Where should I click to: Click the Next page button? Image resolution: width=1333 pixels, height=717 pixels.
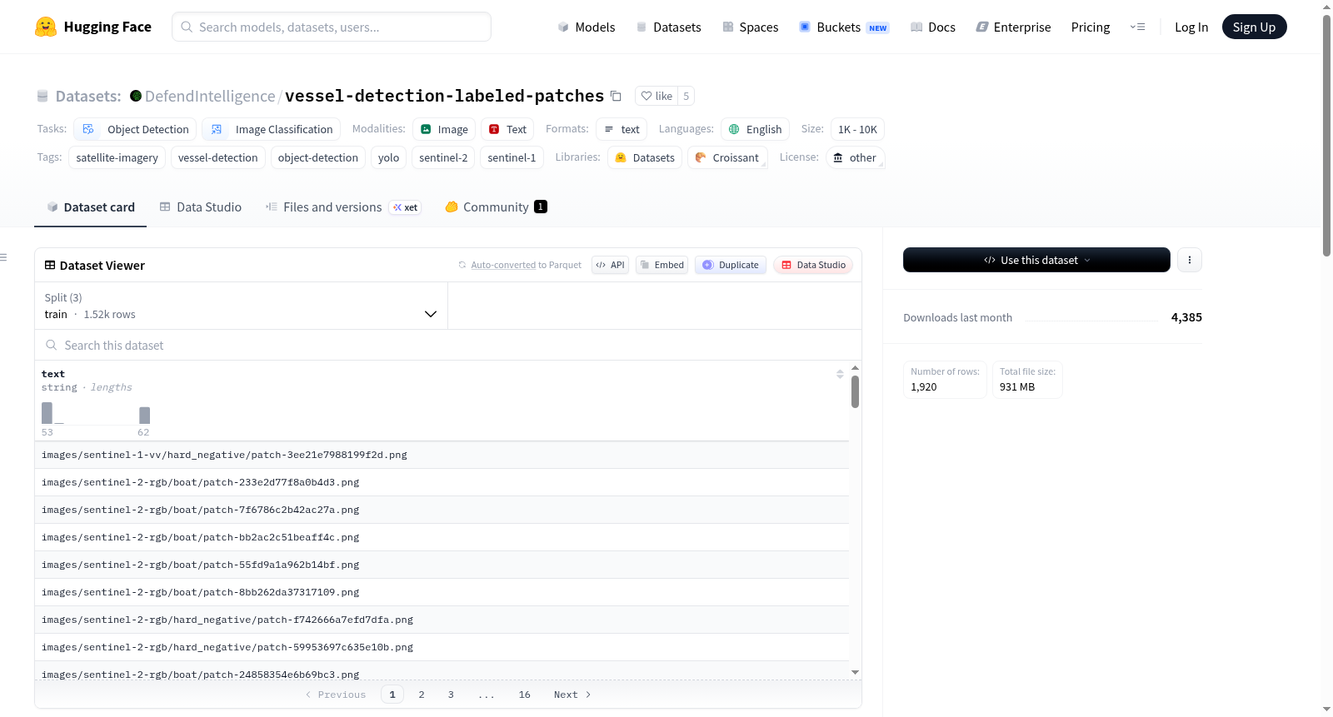(572, 695)
